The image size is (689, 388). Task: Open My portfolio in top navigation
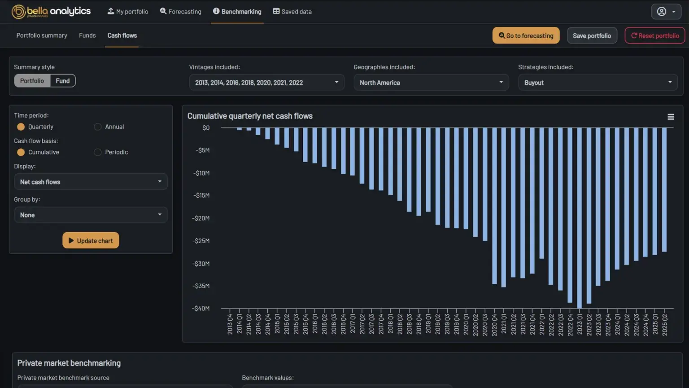[x=128, y=12]
